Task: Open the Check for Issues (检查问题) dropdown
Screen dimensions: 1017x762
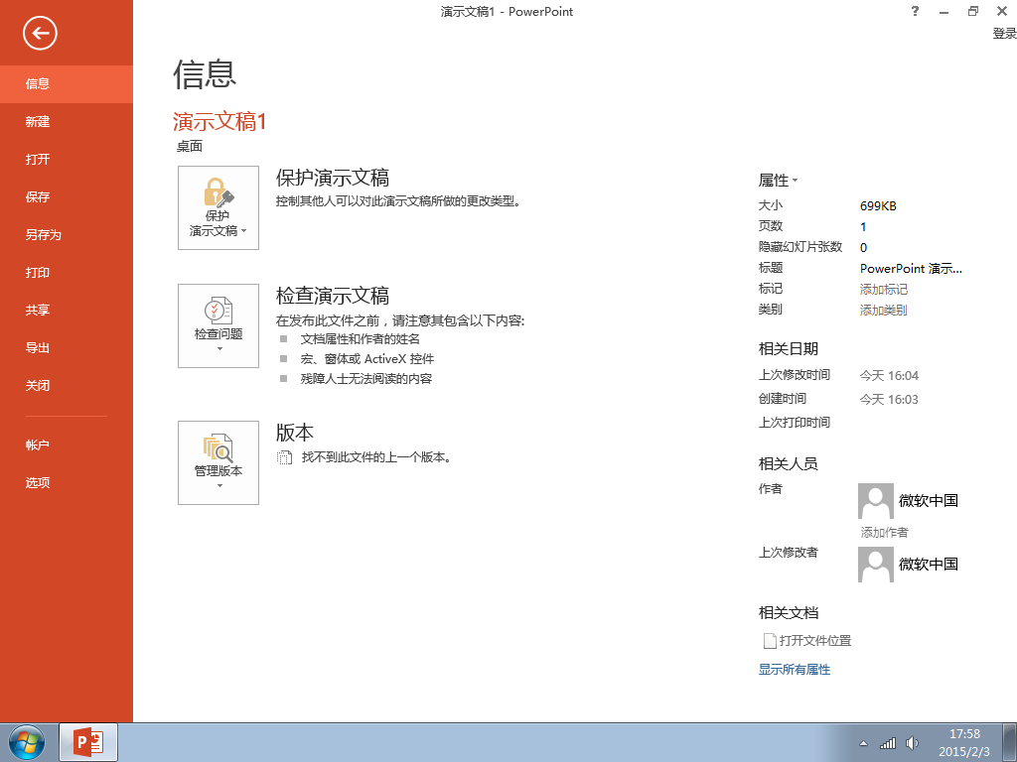Action: click(218, 325)
